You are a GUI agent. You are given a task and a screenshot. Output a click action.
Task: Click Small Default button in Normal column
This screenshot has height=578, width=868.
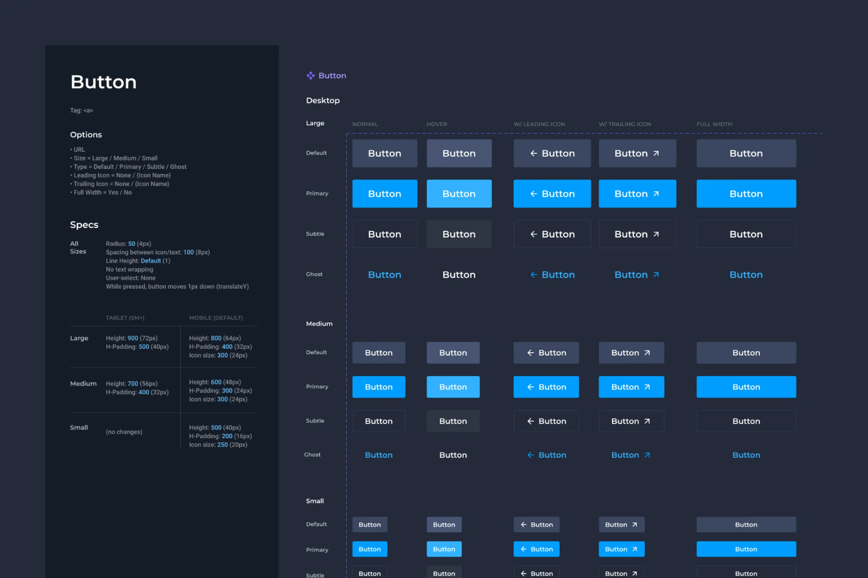(370, 525)
